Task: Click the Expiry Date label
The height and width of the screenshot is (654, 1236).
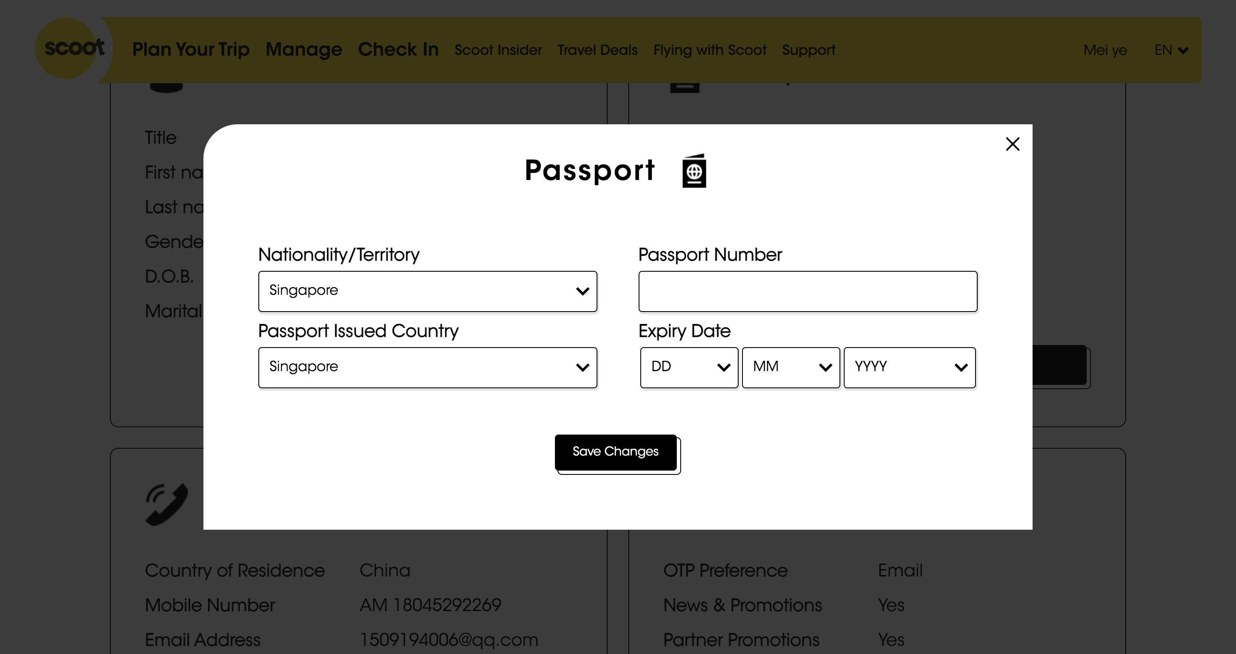Action: 684,331
